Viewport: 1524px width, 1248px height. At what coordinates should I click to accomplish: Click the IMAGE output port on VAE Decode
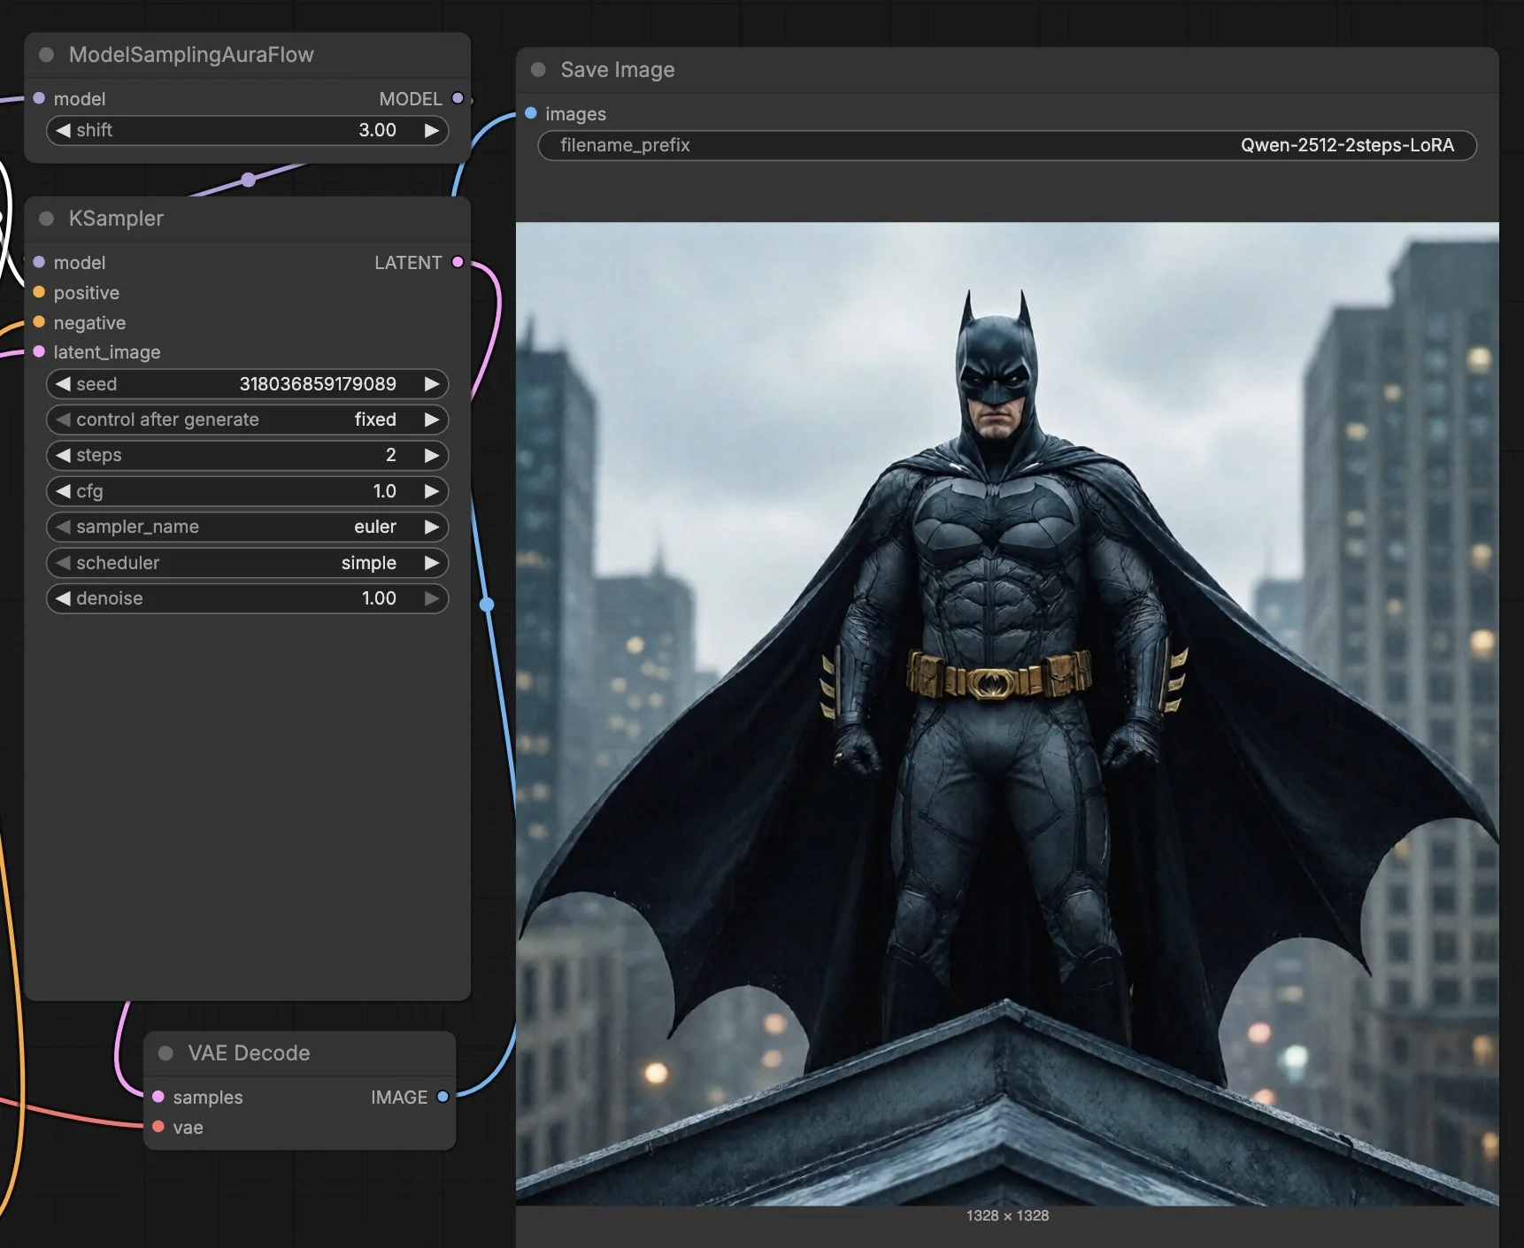(443, 1097)
